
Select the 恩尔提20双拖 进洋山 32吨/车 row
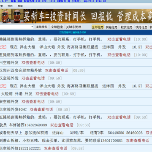pyautogui.click(x=76, y=133)
